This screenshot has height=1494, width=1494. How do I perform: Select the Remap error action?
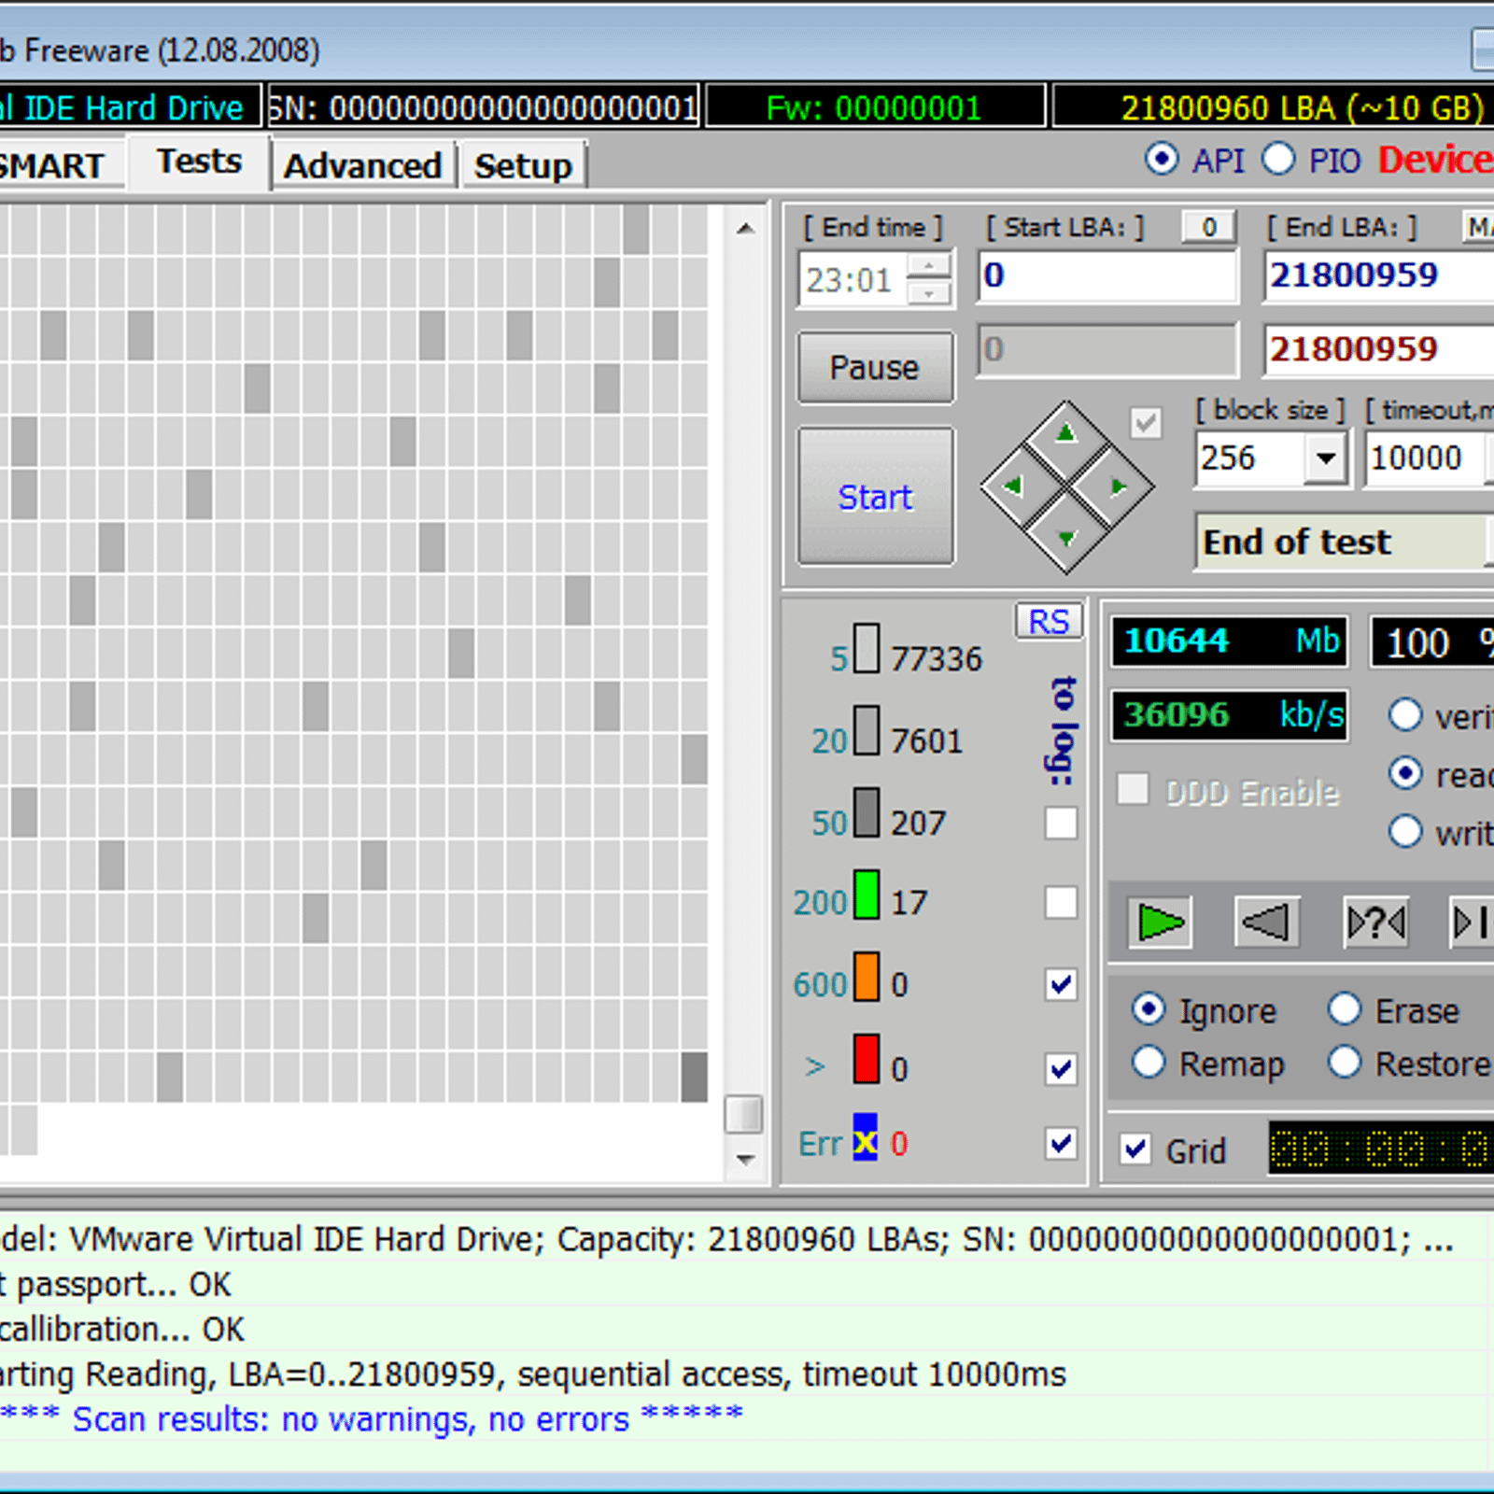(1149, 1062)
